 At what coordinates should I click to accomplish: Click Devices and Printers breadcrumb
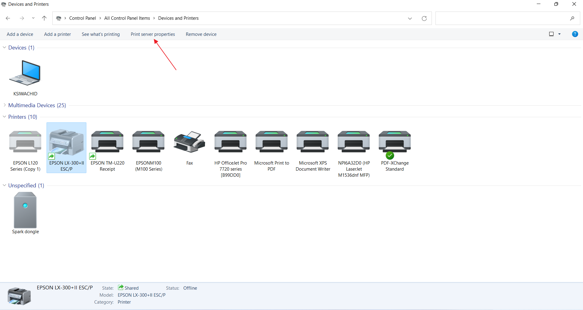[x=178, y=18]
